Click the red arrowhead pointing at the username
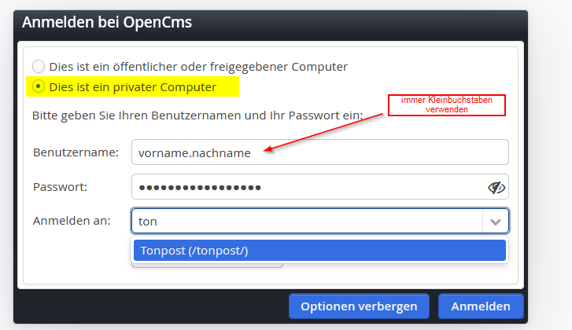The height and width of the screenshot is (330, 572). 268,149
